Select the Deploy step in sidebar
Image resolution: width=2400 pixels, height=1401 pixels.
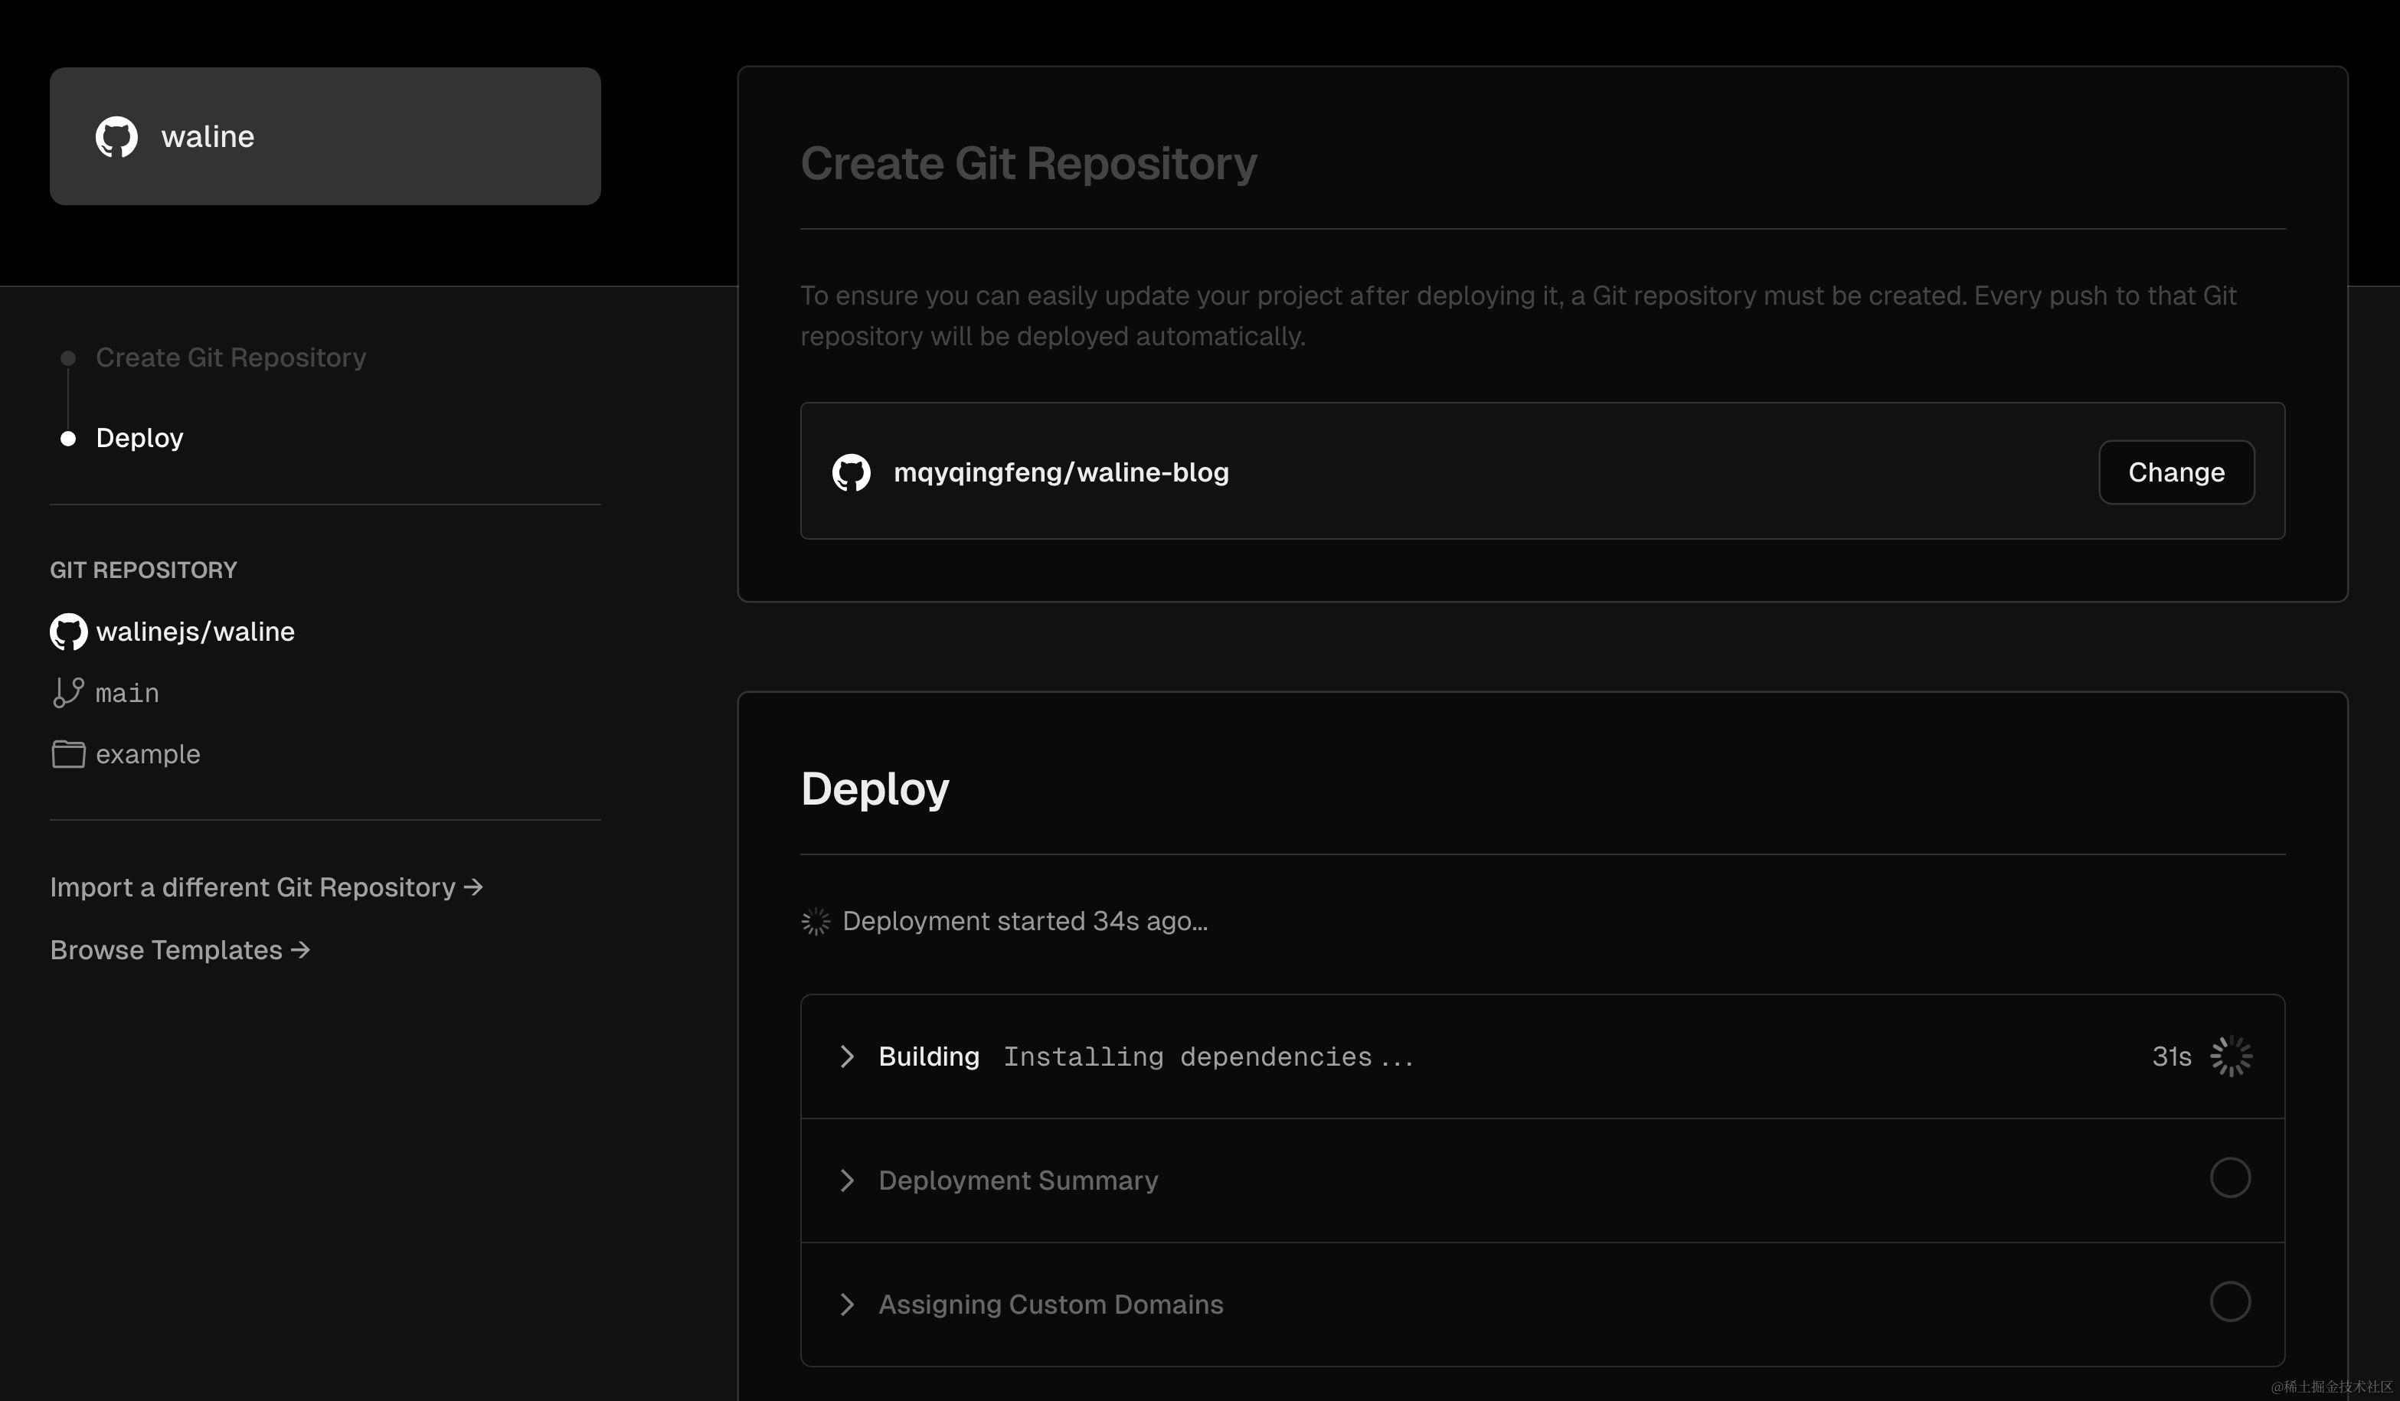point(139,438)
